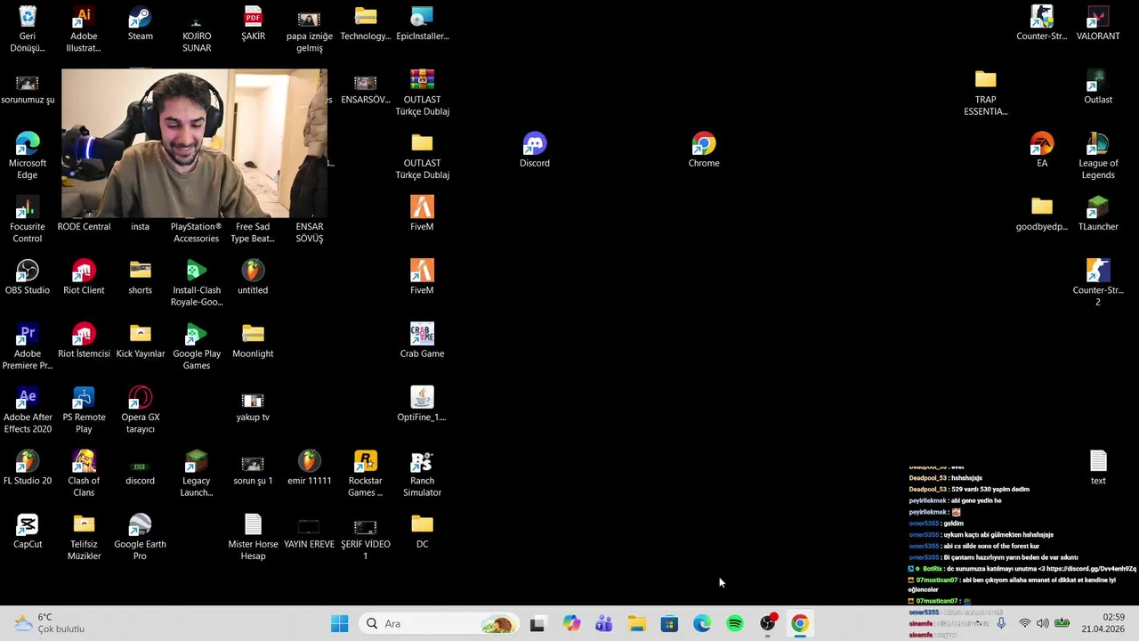
Task: Launch PS Remote Play shortcut
Action: click(x=84, y=410)
